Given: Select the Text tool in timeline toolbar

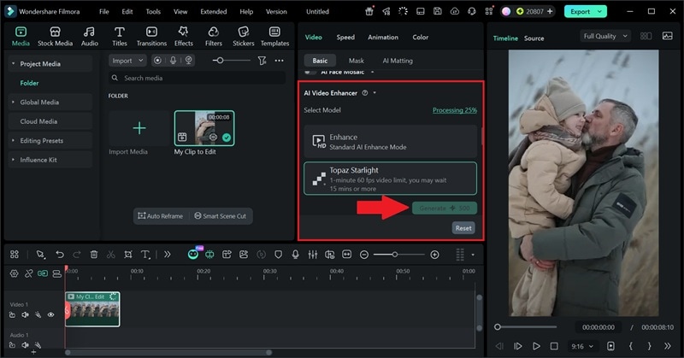Looking at the screenshot, I should [x=145, y=255].
